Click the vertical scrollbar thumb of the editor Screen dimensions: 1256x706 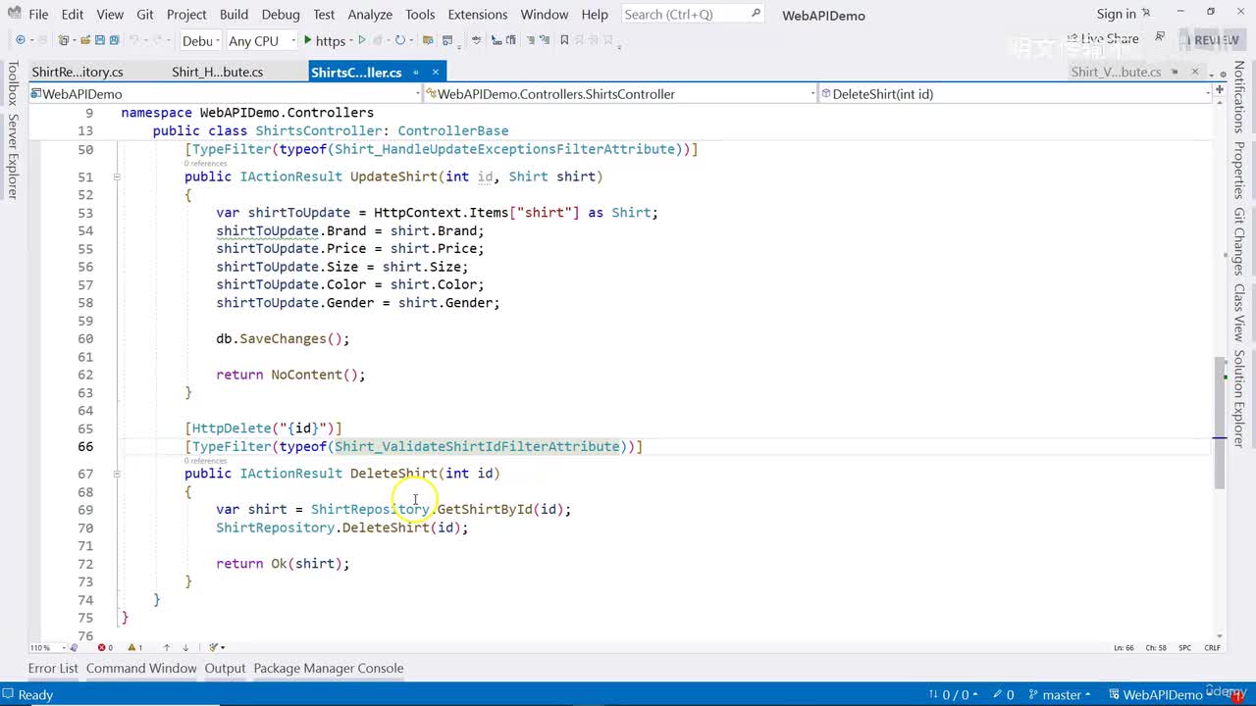[1220, 423]
